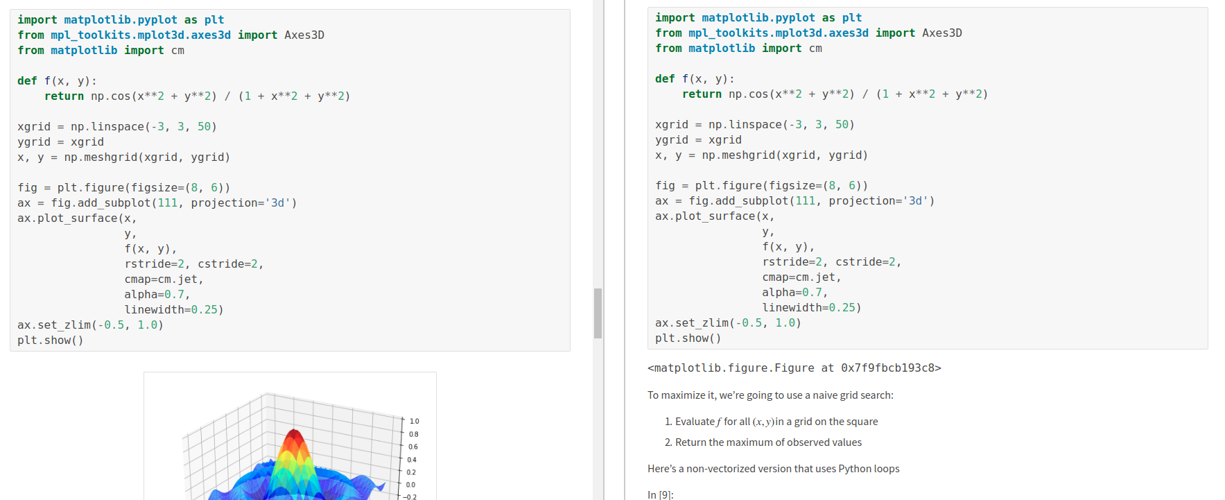The image size is (1225, 500).
Task: Click 'alpha=0.7,' line in right cell
Action: [795, 293]
